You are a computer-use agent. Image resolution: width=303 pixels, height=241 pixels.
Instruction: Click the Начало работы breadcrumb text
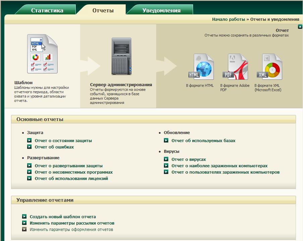(x=228, y=19)
